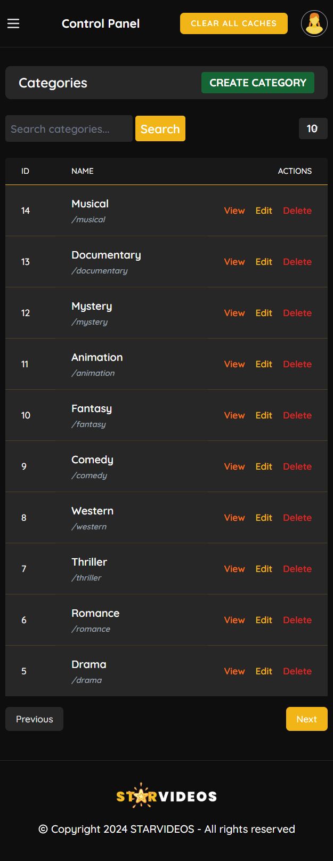Image resolution: width=333 pixels, height=861 pixels.
Task: Focus the Search categories input field
Action: pos(69,129)
